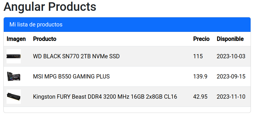Click the Disponible column header
The image size is (254, 116).
[x=230, y=39]
